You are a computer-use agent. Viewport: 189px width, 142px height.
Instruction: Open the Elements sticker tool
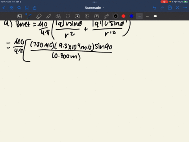pyautogui.click(x=77, y=16)
